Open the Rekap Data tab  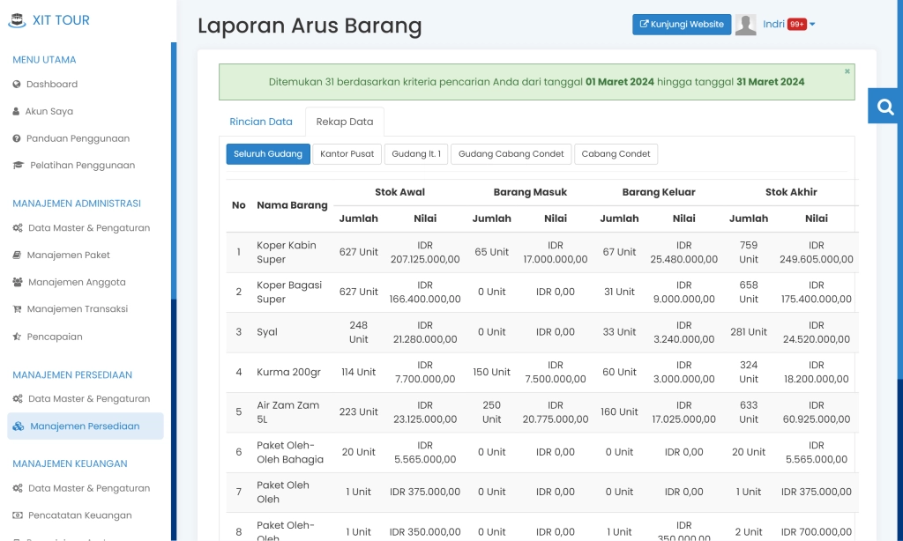[x=344, y=121]
